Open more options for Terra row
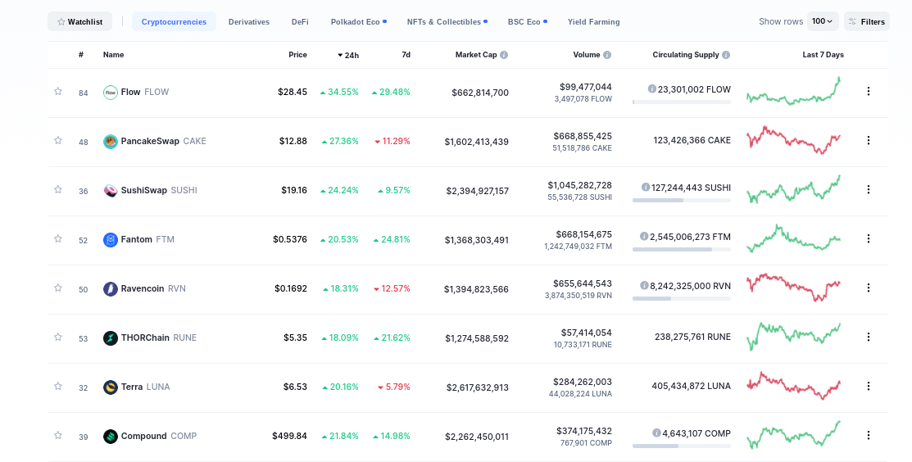The height and width of the screenshot is (462, 912). (x=869, y=386)
